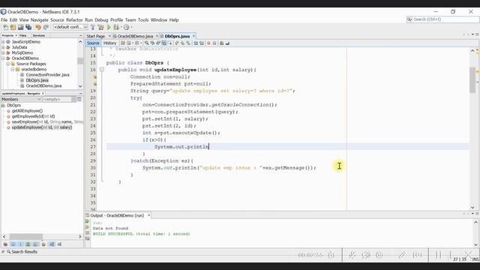
Task: Click the New File toolbar icon
Action: (5, 27)
